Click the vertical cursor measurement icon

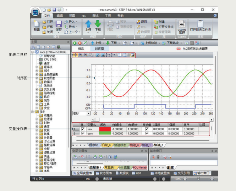click(x=120, y=55)
